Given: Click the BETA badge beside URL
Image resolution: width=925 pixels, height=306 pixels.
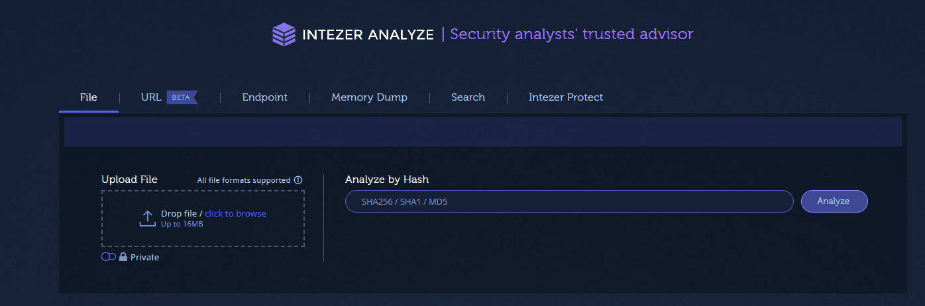Looking at the screenshot, I should point(182,97).
